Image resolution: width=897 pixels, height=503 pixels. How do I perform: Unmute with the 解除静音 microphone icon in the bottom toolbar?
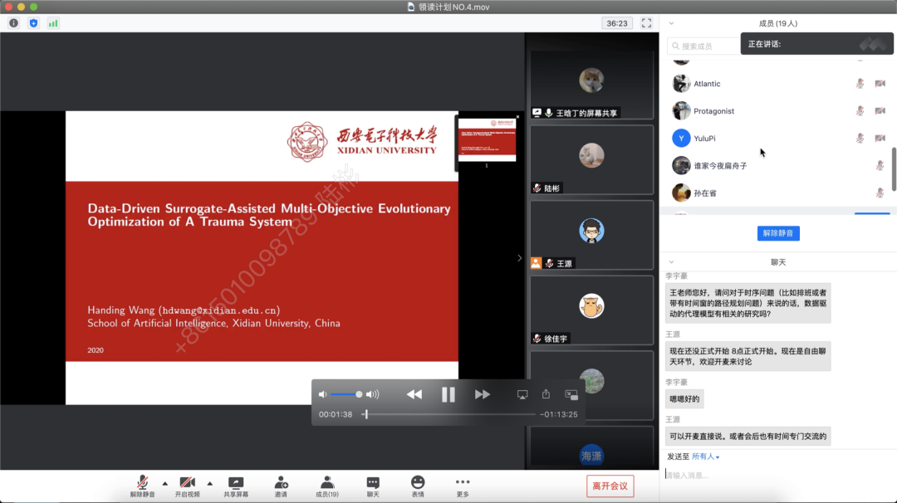(x=143, y=486)
